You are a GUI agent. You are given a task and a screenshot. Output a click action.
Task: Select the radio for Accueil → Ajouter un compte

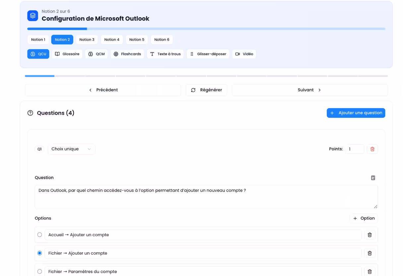(40, 235)
